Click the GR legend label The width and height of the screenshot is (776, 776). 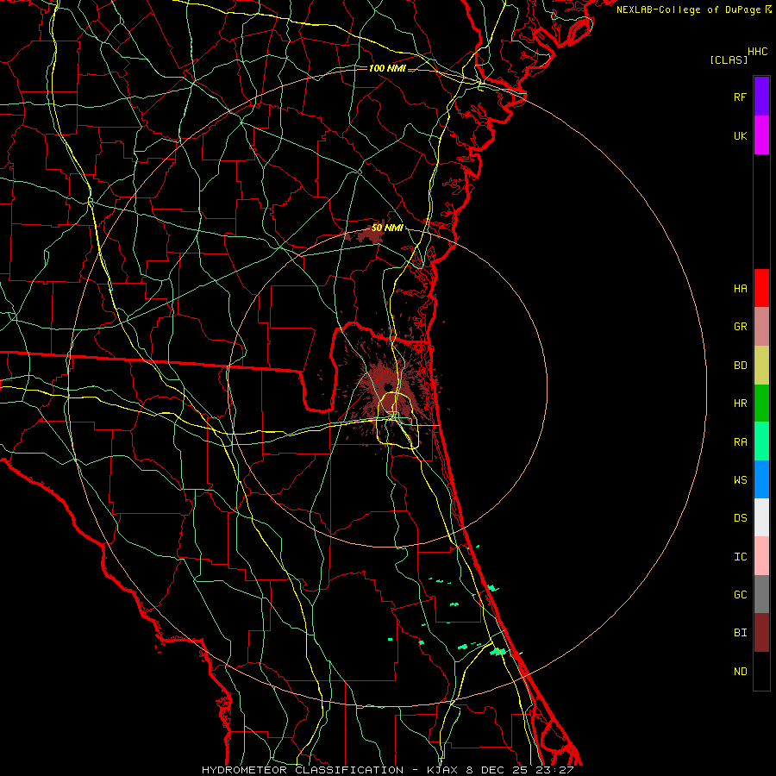point(740,327)
